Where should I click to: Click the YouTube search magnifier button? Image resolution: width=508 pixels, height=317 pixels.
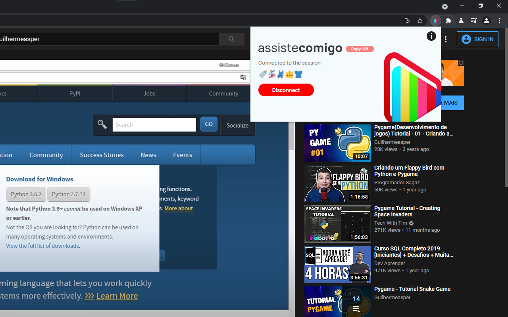[x=231, y=39]
